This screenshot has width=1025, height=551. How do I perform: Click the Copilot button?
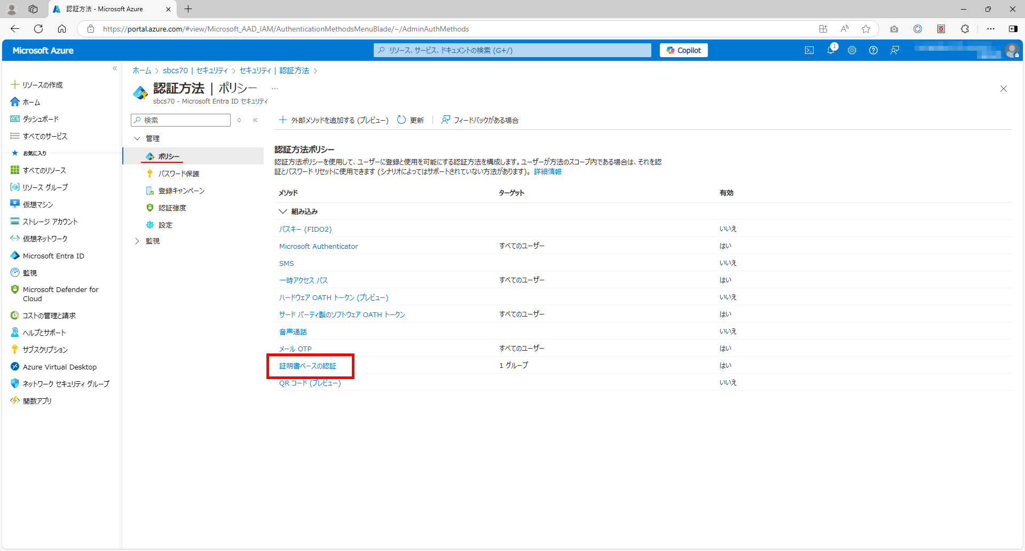pyautogui.click(x=684, y=50)
